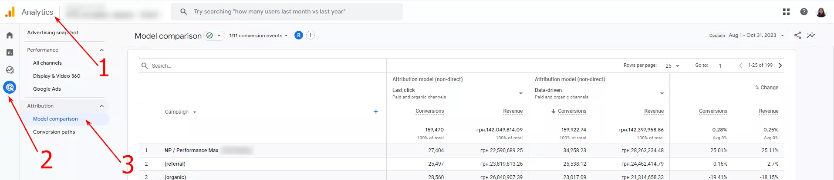Click the 1-25 of 199 pagination text
The width and height of the screenshot is (834, 180).
pos(760,65)
